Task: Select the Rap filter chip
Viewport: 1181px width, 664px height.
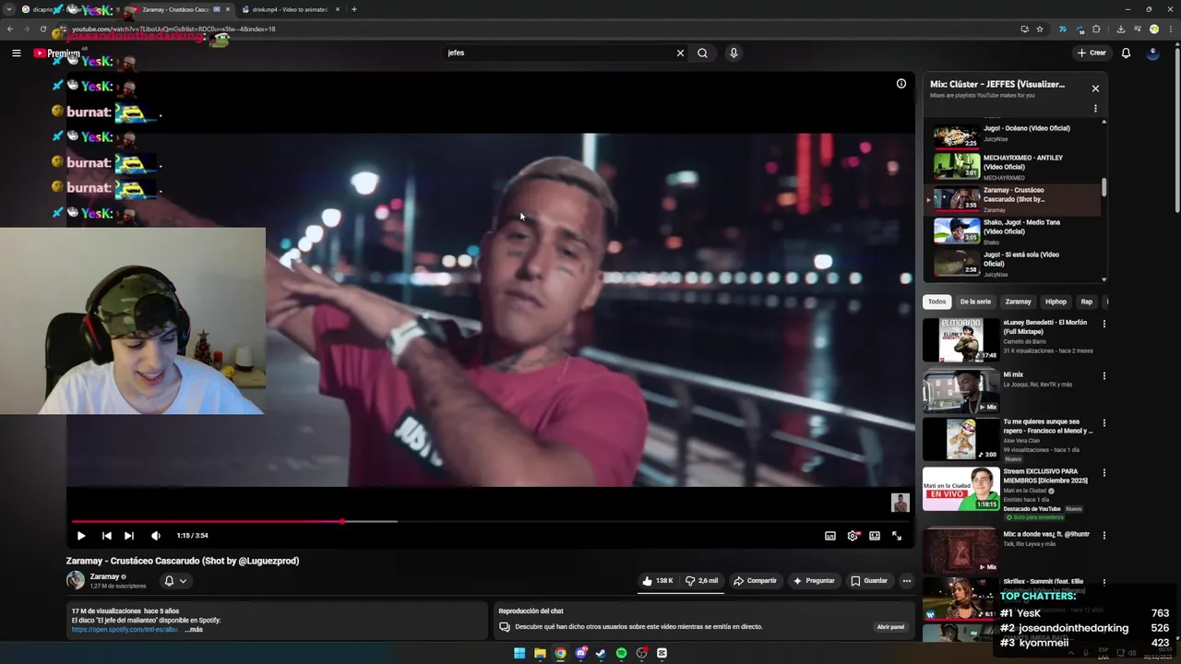Action: (x=1086, y=302)
